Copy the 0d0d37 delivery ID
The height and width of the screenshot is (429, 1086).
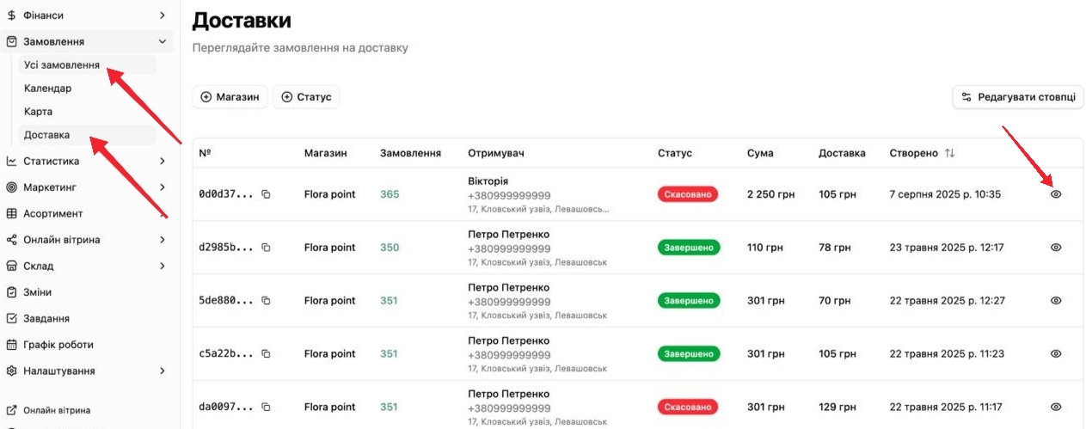pyautogui.click(x=266, y=194)
